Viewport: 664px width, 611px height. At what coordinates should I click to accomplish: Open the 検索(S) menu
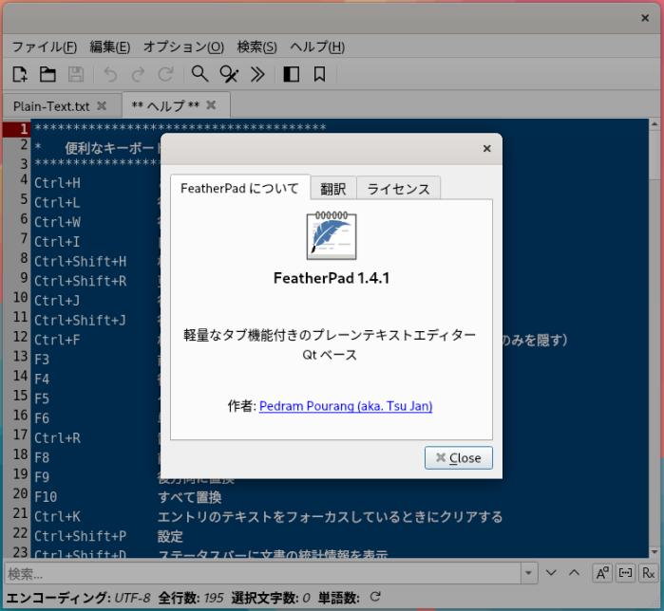[256, 46]
